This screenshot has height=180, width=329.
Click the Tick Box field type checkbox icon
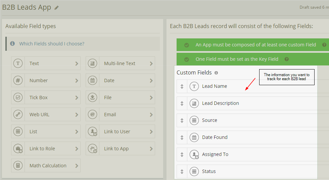[x=18, y=98]
